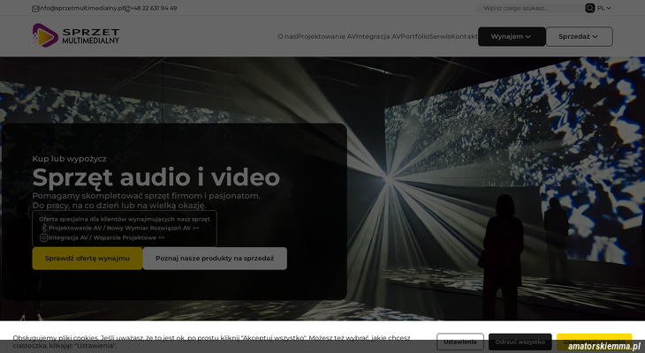Click Sprawdź ofertę wynajmu button
The height and width of the screenshot is (353, 645).
coord(87,259)
